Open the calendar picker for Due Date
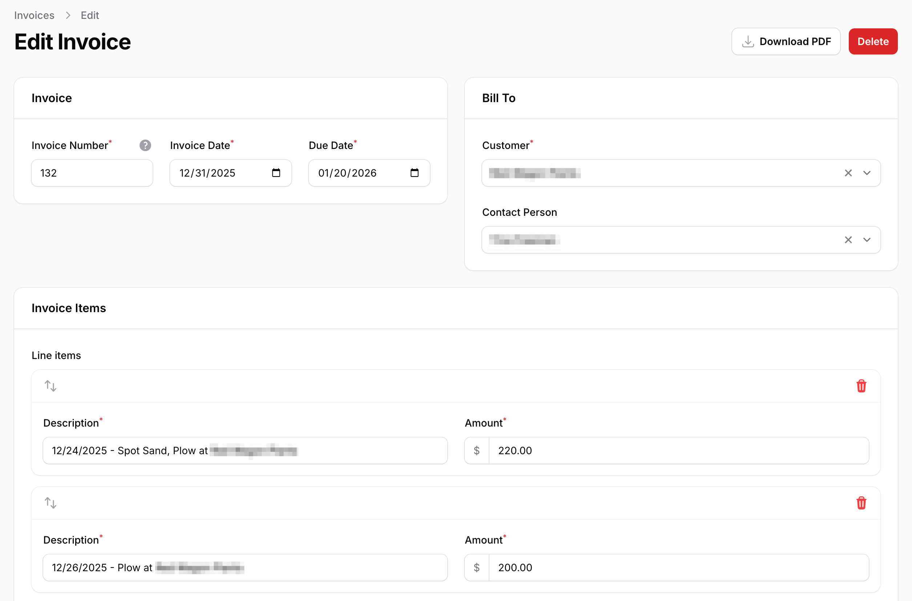The image size is (912, 601). coord(415,173)
